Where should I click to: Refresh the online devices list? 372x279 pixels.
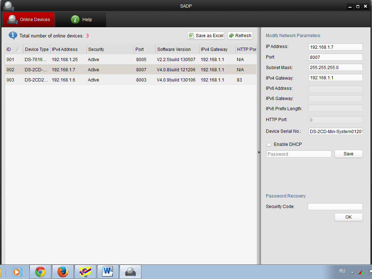tap(240, 36)
